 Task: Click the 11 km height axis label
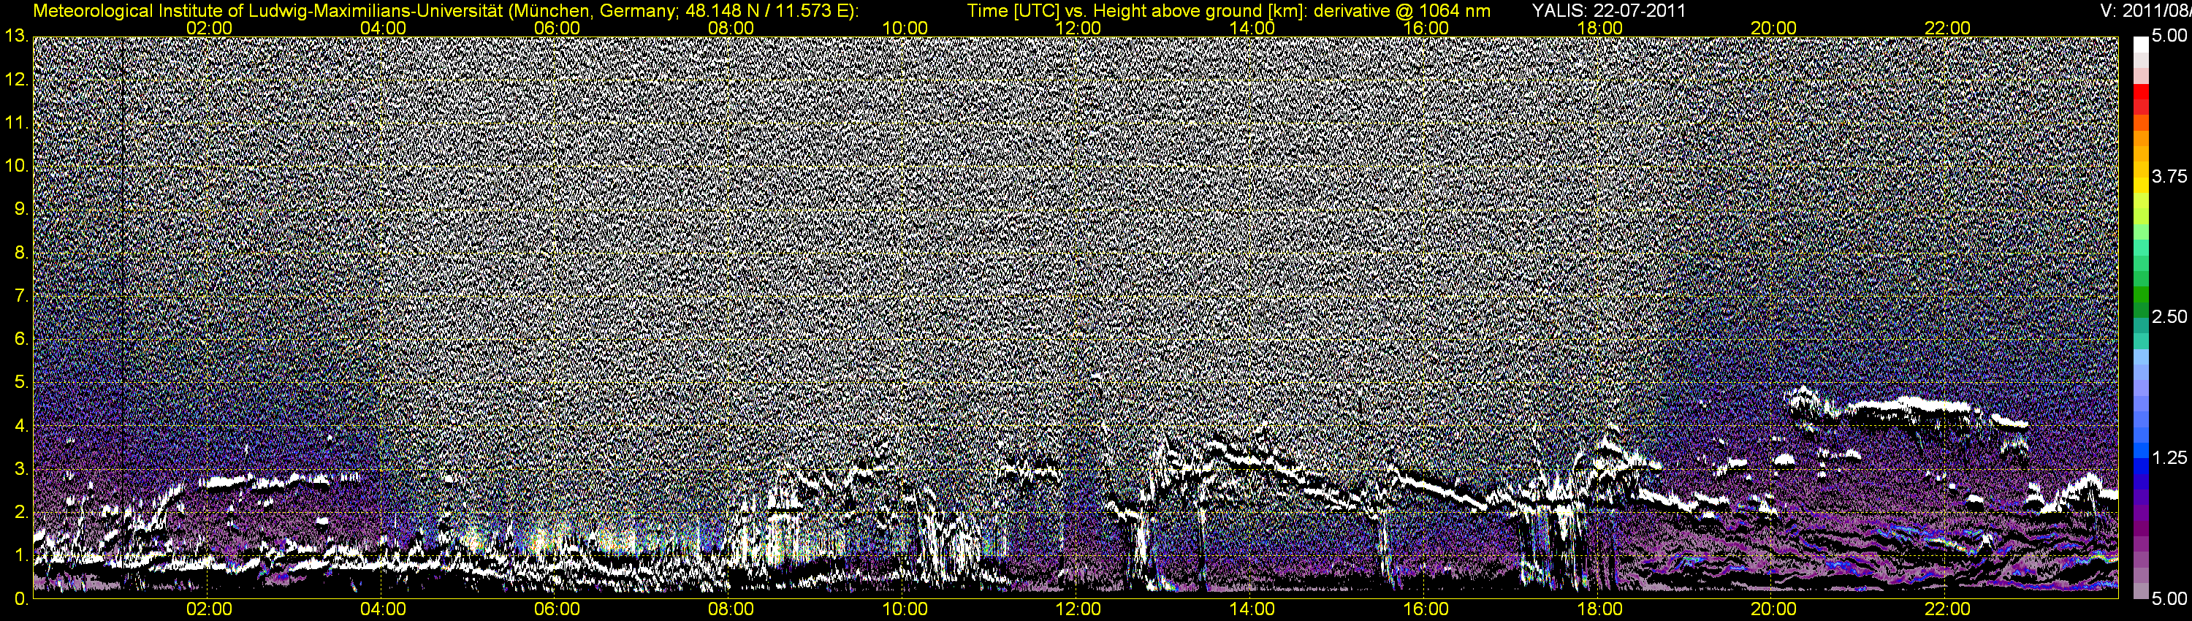click(x=16, y=123)
